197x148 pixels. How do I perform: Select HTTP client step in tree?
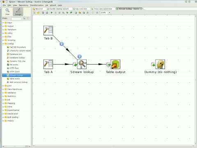point(13,72)
